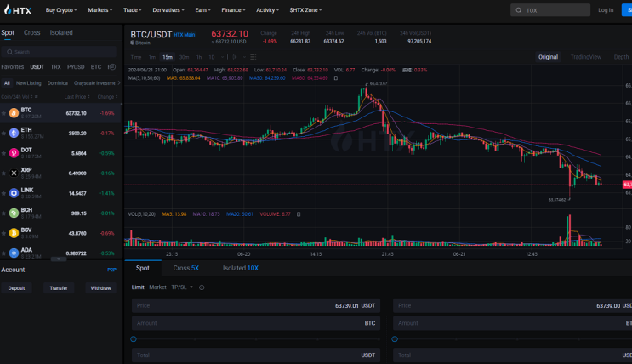Click the blue LINK coin icon
The image size is (632, 364).
pos(14,193)
